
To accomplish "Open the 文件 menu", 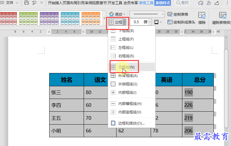I will pyautogui.click(x=9, y=3).
